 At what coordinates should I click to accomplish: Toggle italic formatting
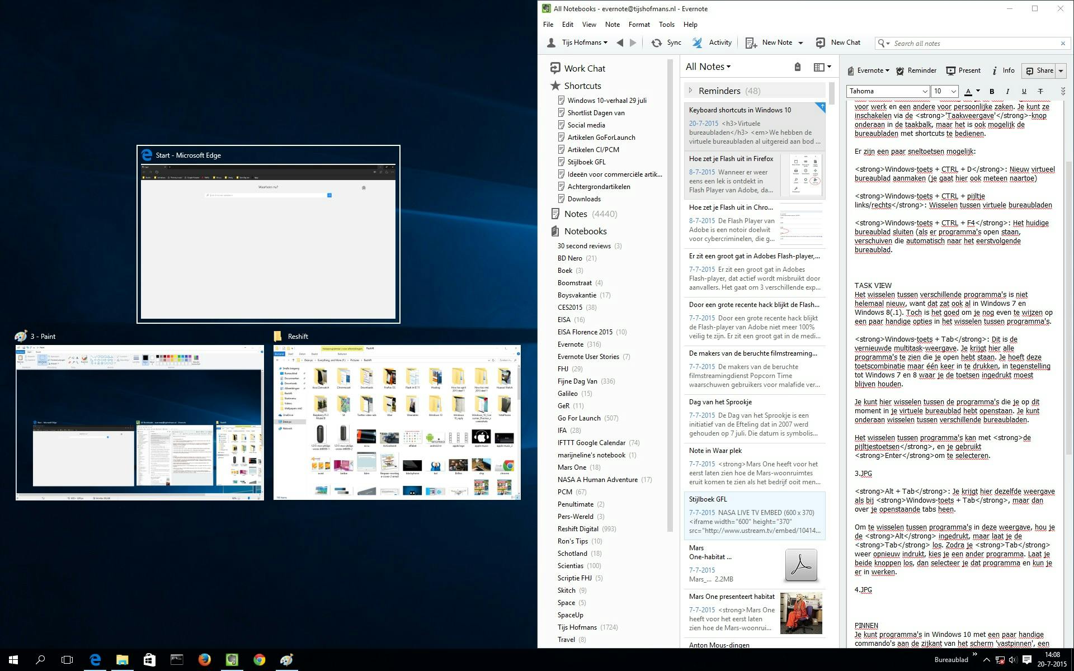1007,91
